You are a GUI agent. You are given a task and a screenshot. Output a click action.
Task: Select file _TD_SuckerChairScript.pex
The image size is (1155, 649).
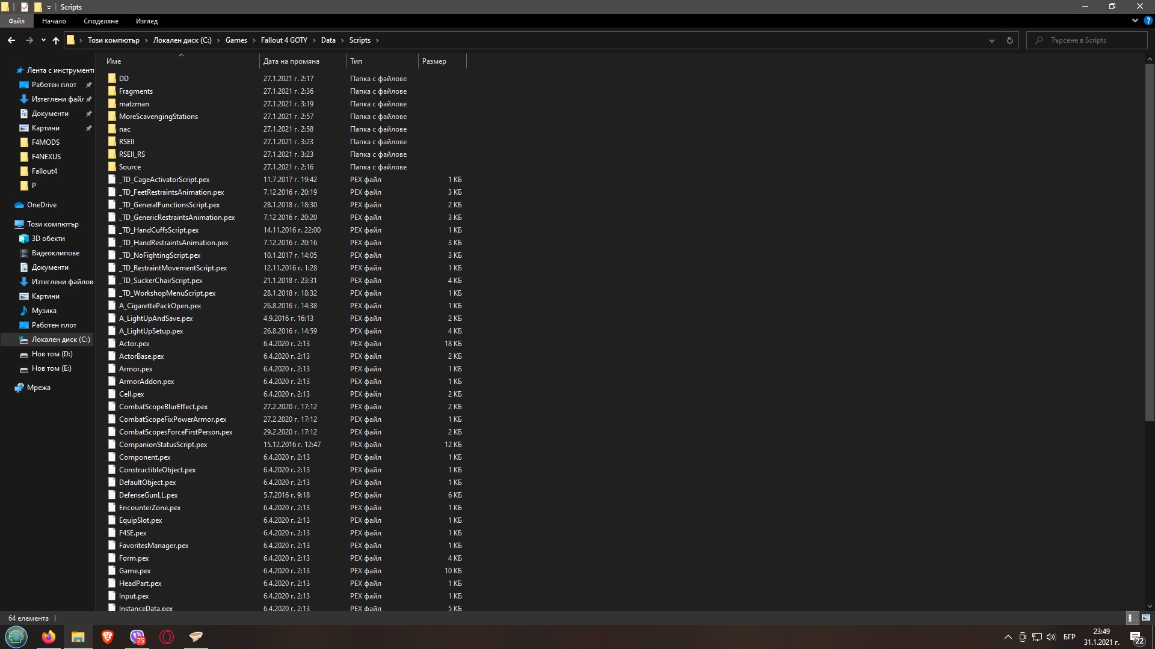pos(160,281)
